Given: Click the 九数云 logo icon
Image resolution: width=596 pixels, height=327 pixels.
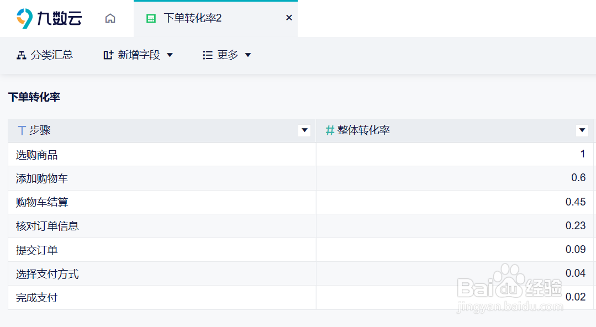Looking at the screenshot, I should pyautogui.click(x=22, y=18).
